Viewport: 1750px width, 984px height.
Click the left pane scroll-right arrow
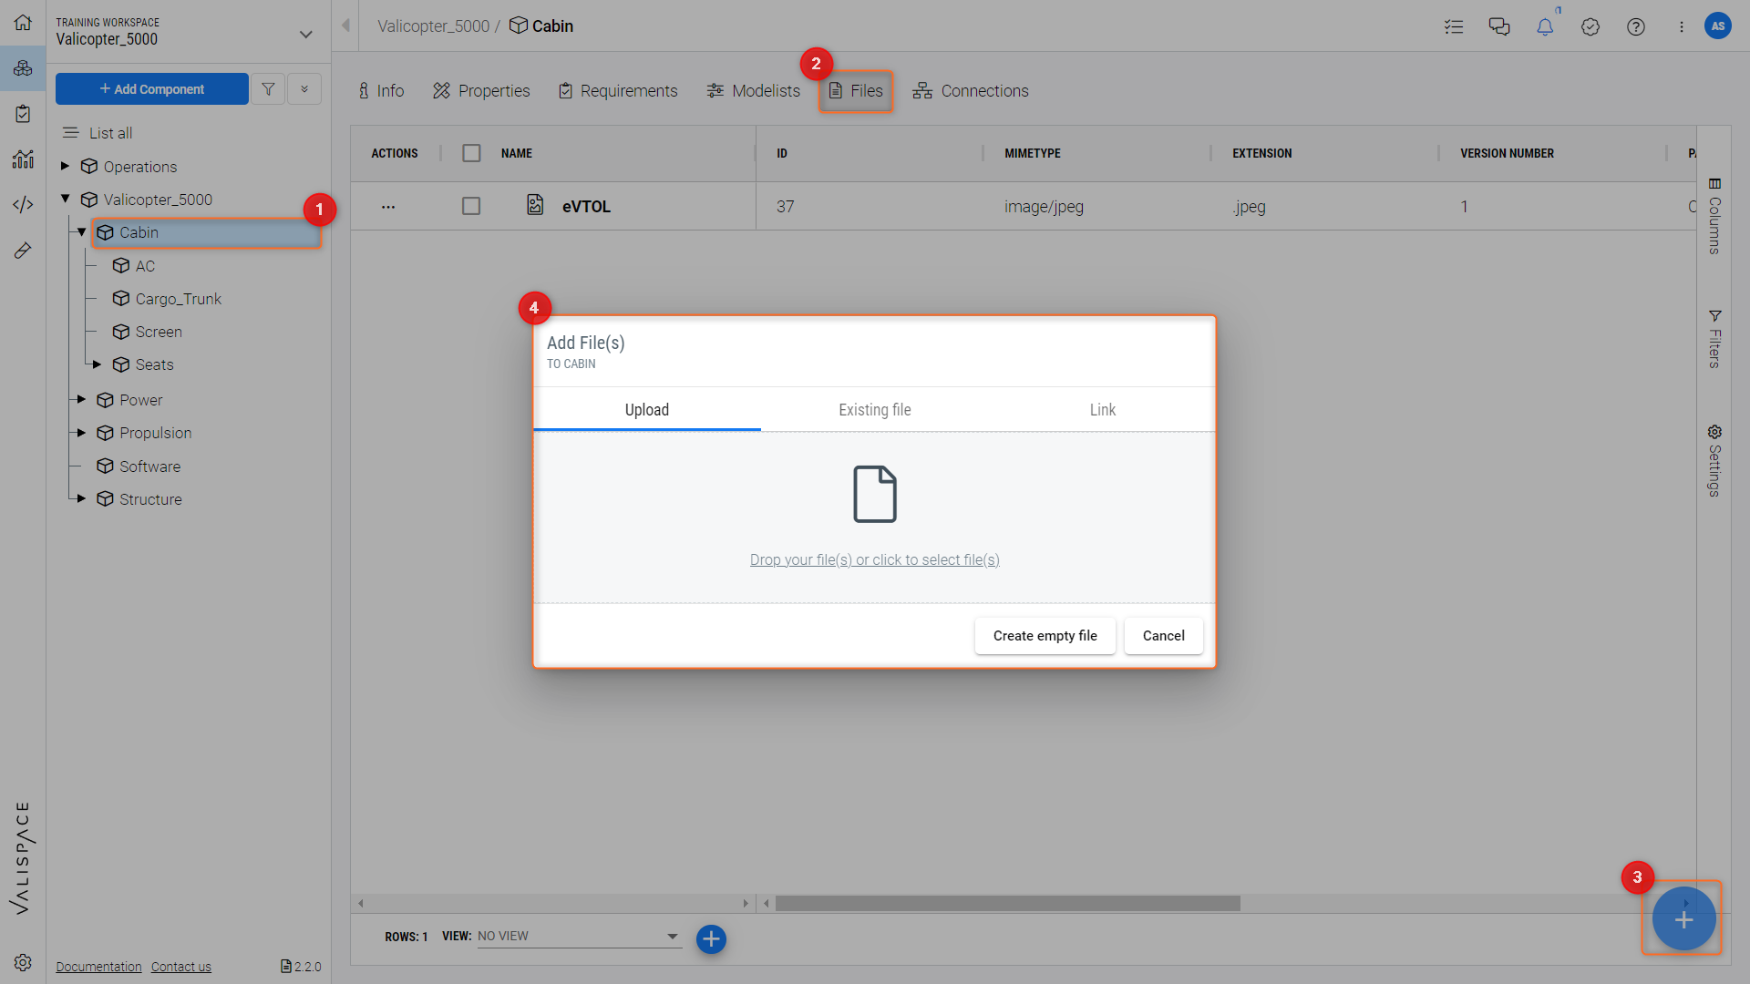tap(746, 903)
